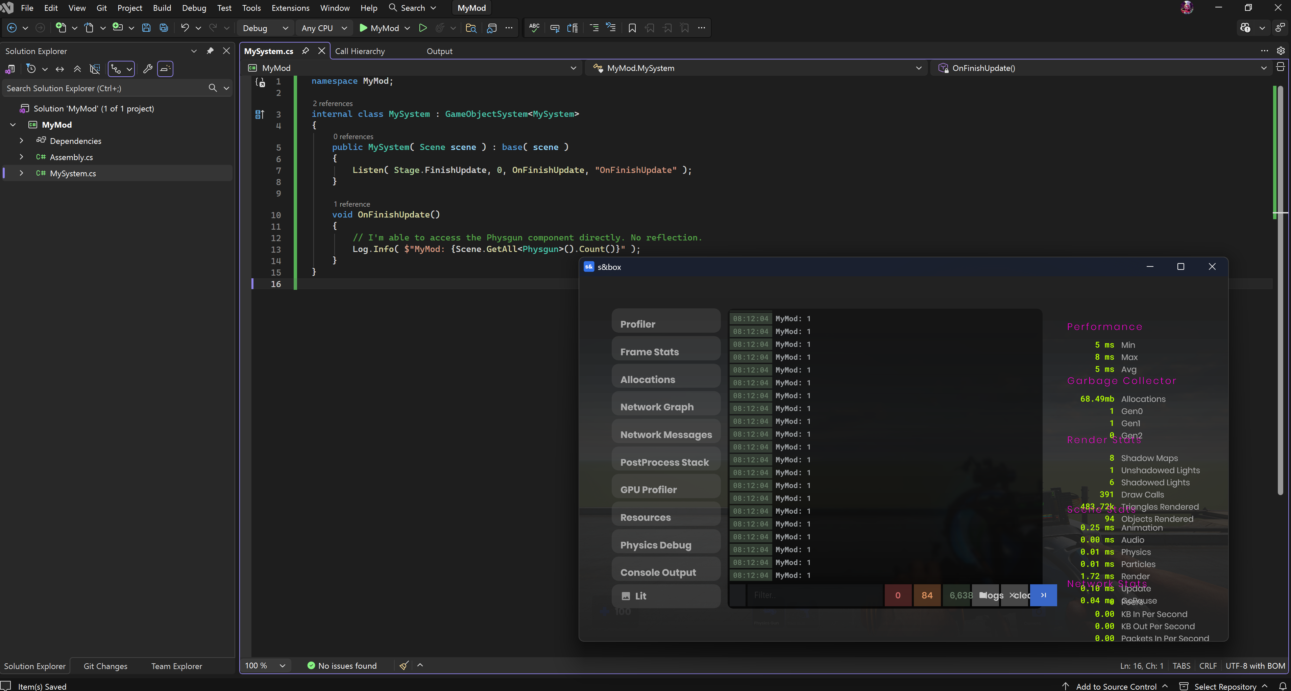Toggle the red error count filter 0

898,595
